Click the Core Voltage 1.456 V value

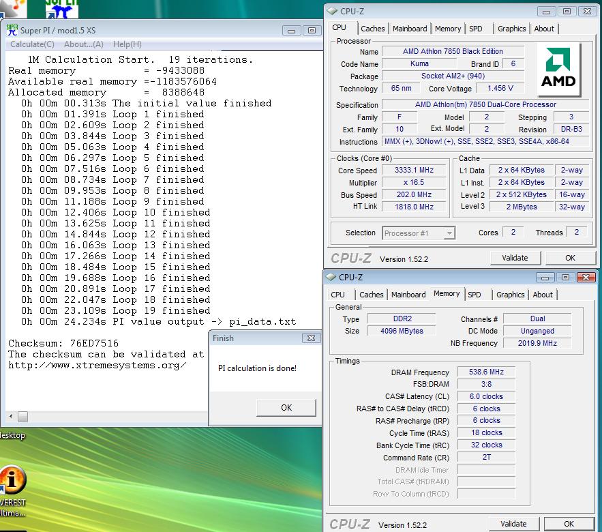(x=500, y=89)
